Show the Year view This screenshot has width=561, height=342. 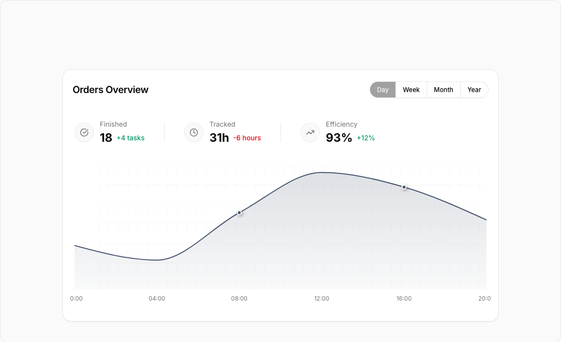pos(474,90)
